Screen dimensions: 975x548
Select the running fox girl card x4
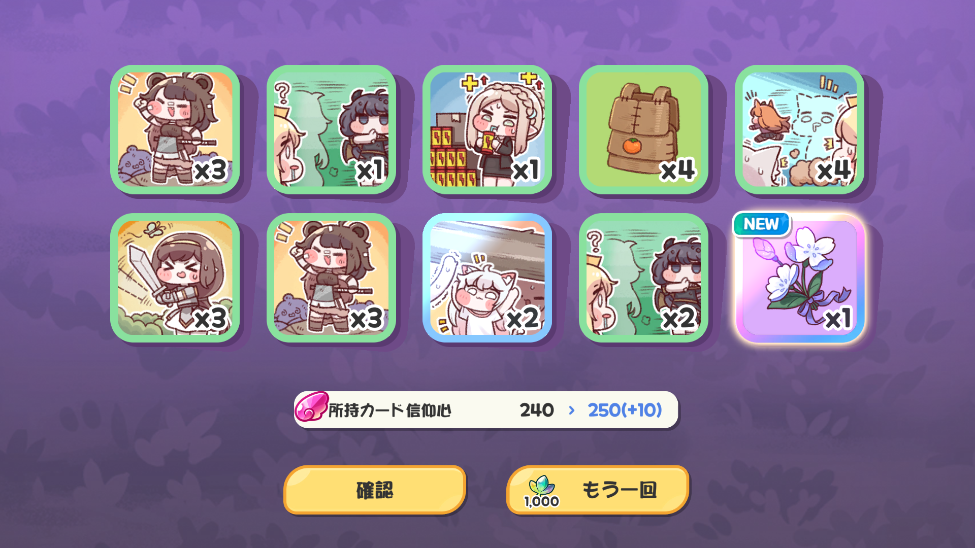pos(800,129)
